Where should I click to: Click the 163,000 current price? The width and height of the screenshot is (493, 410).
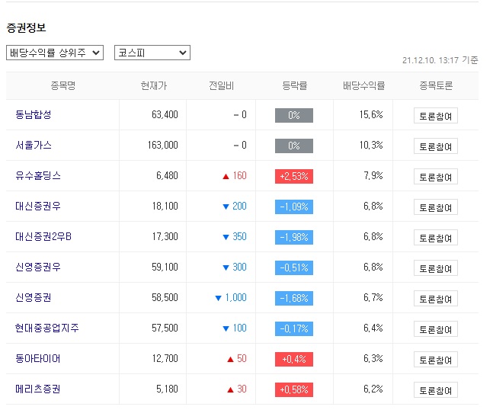(x=163, y=146)
